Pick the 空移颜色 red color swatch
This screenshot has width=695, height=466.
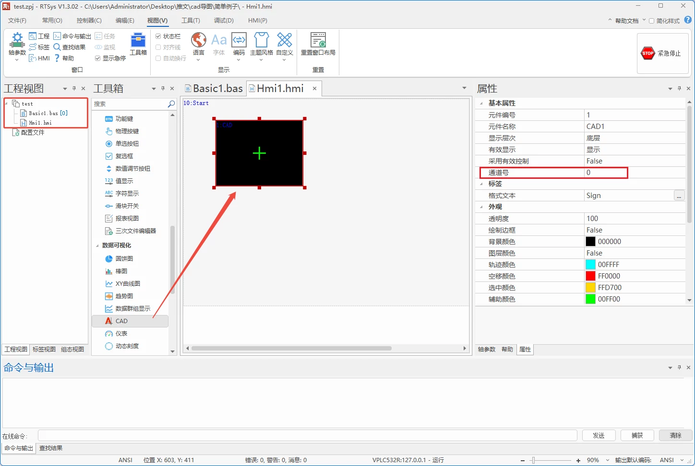(x=590, y=276)
